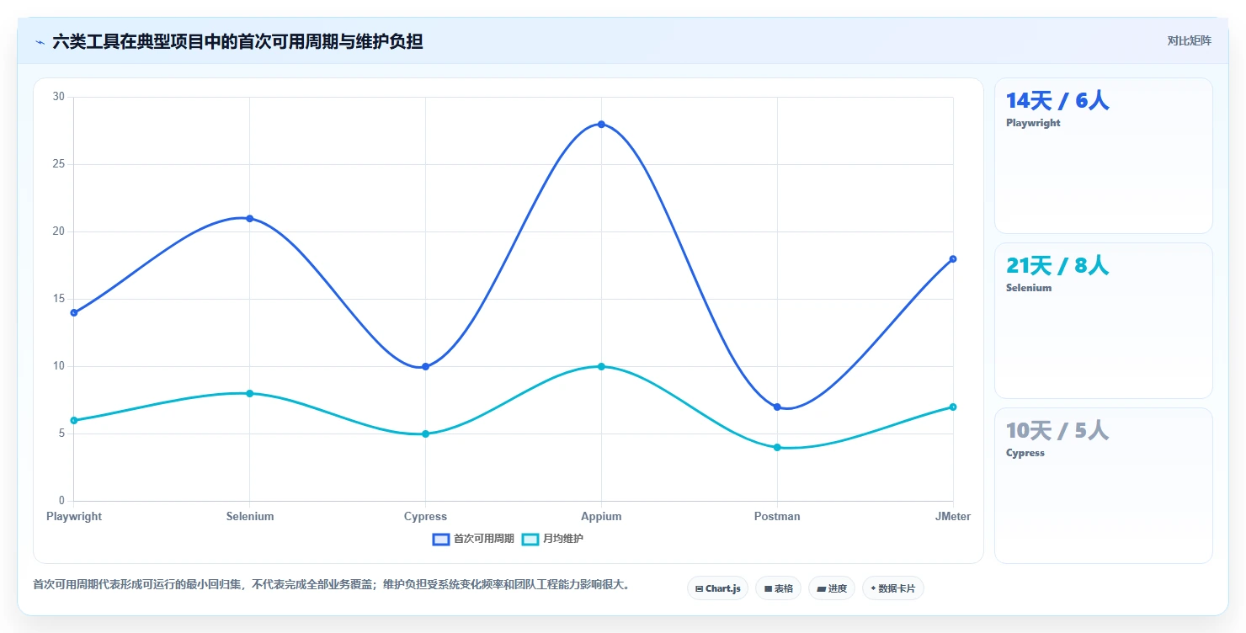Click the chart title 六类工具在典型项目中的首次可用周期与维护负担

point(237,41)
